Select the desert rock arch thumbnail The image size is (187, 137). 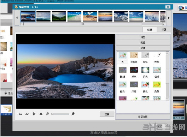(x=90, y=16)
